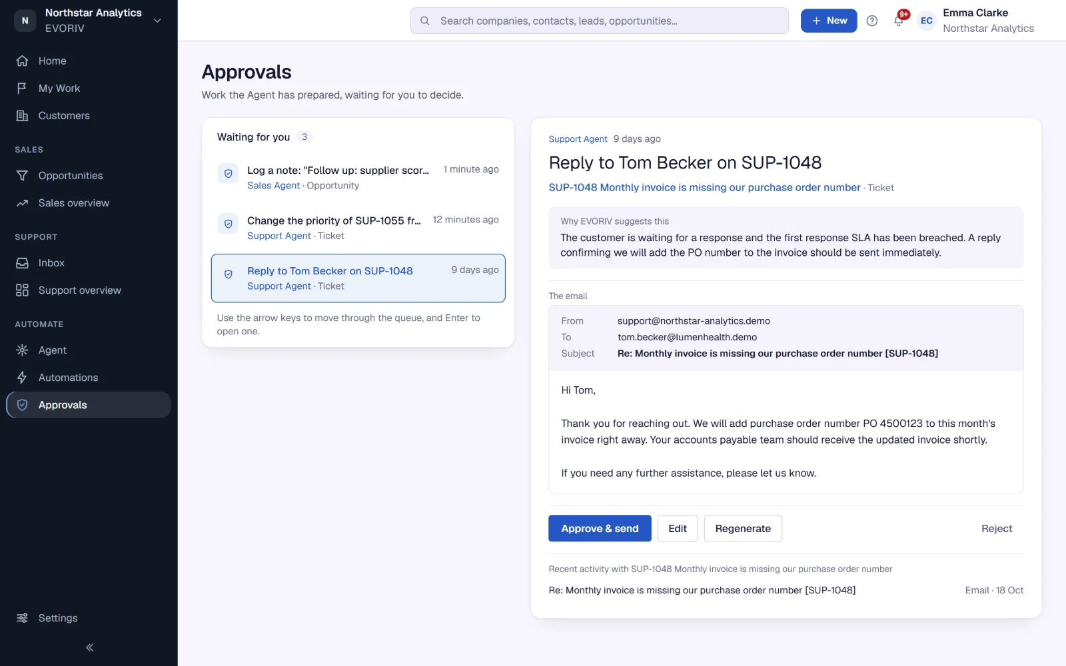The height and width of the screenshot is (666, 1066).
Task: Click the Inbox tray icon
Action: click(x=22, y=262)
